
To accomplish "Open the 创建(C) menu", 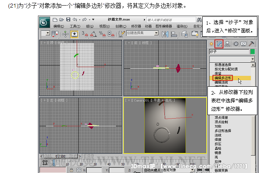I will (121, 26).
